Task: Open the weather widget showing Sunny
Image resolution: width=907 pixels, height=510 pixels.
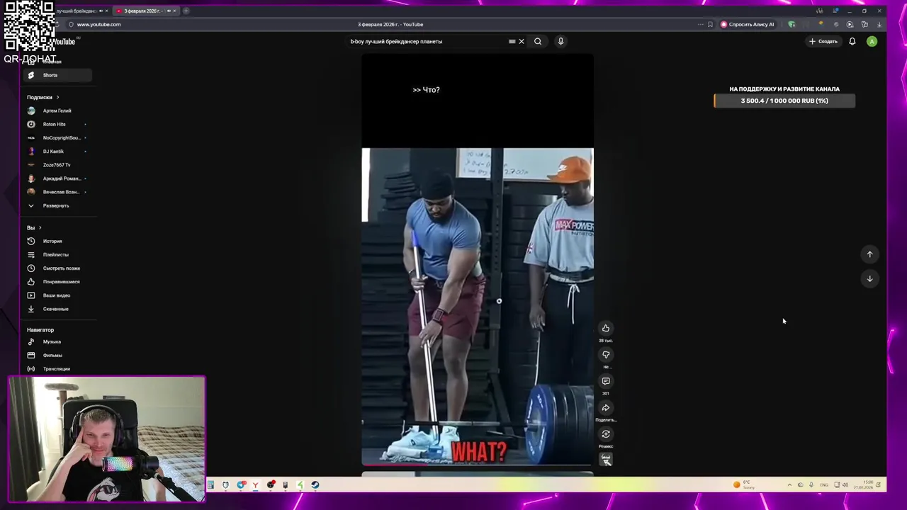Action: 744,485
